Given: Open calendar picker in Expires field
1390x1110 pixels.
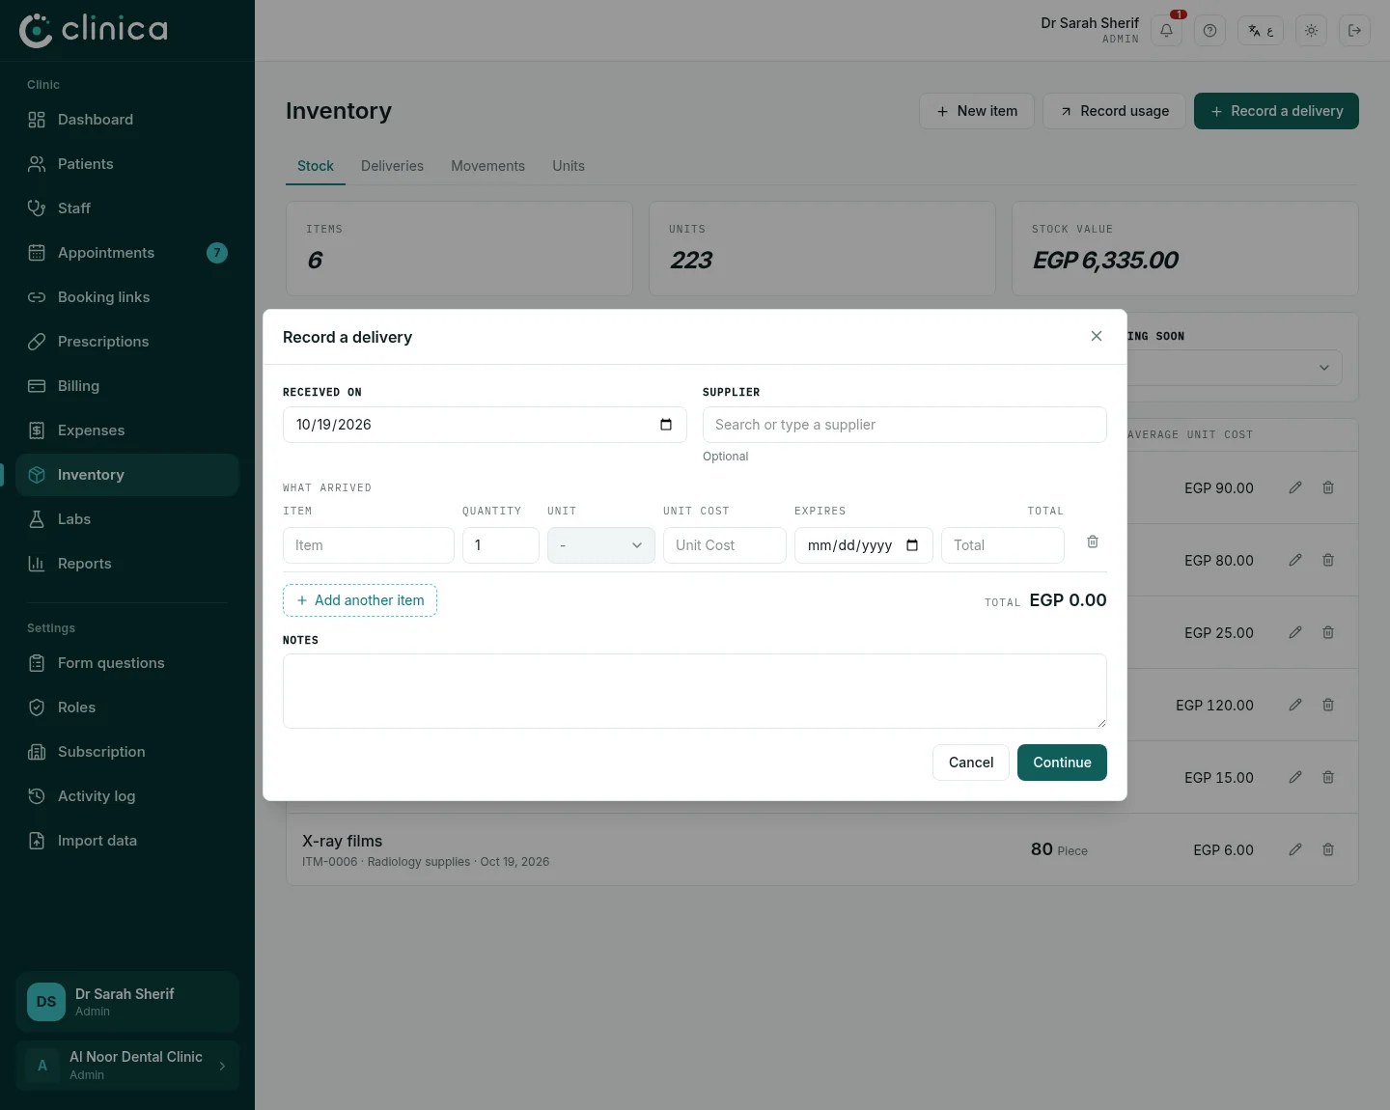Looking at the screenshot, I should [x=912, y=545].
